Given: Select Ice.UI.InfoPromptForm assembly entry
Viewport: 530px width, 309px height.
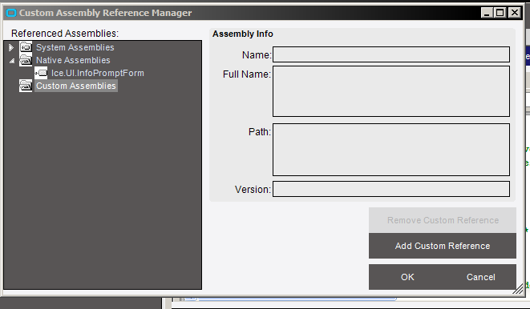Looking at the screenshot, I should [97, 73].
